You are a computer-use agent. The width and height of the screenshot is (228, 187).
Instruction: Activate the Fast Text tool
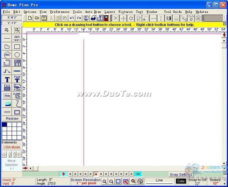[17, 79]
